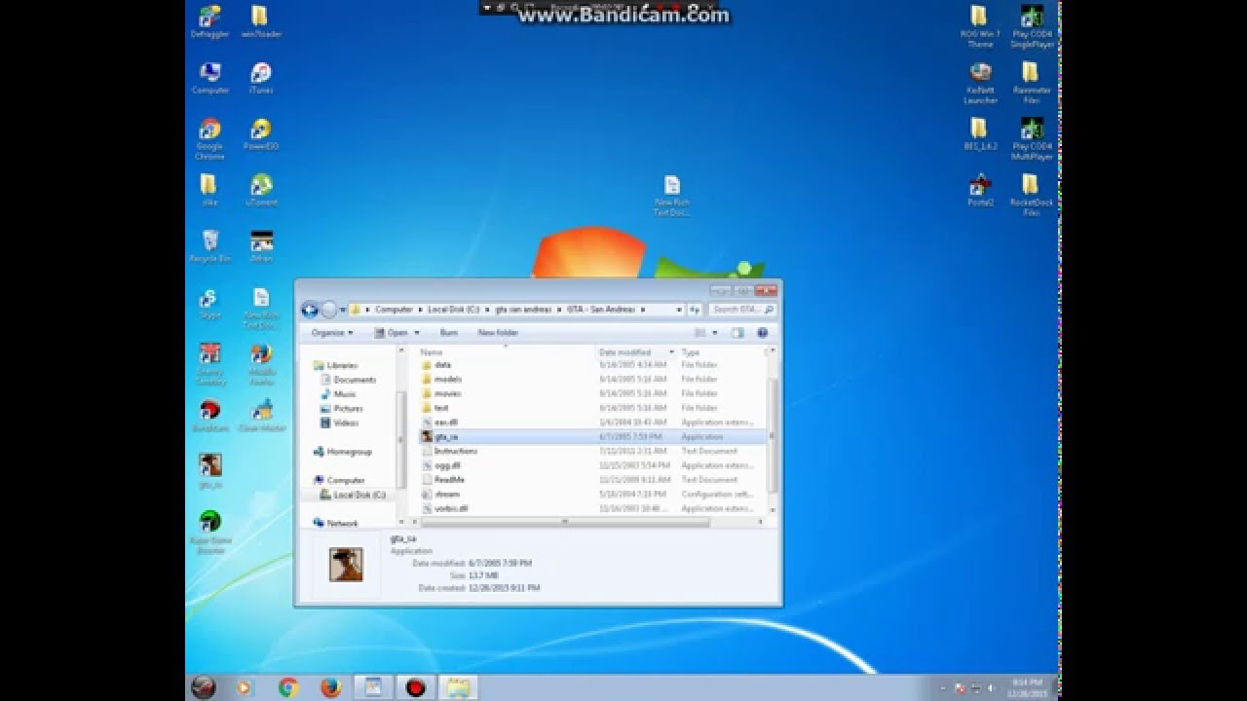Select Documents in navigation pane
This screenshot has height=701, width=1247.
pyautogui.click(x=355, y=380)
